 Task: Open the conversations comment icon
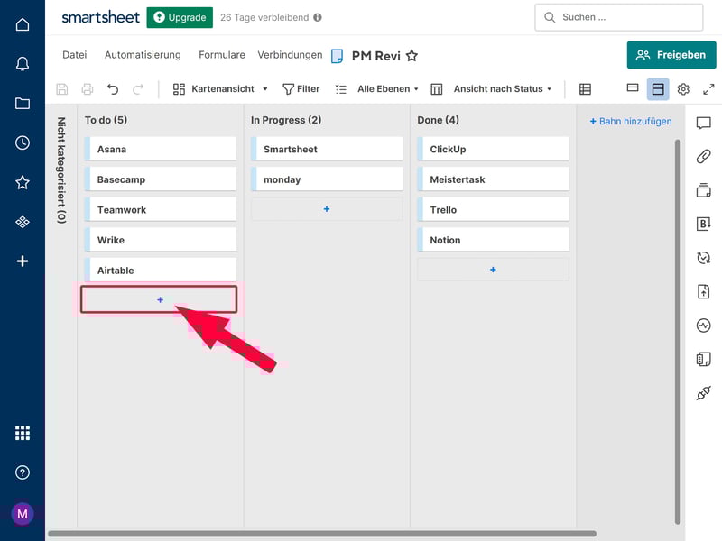(703, 124)
